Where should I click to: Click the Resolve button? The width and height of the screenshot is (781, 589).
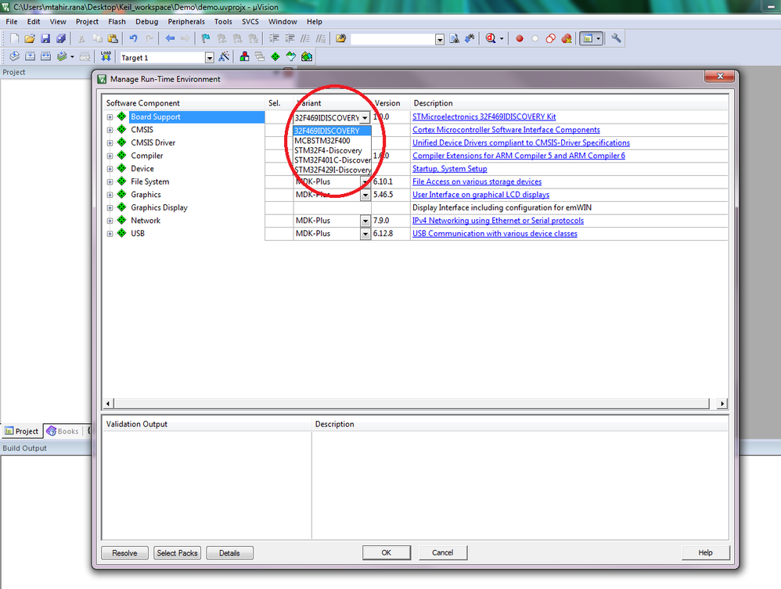(124, 553)
